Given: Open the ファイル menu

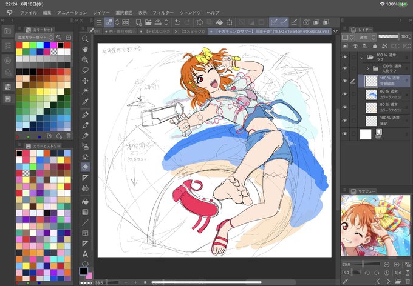Looking at the screenshot, I should pyautogui.click(x=29, y=13).
